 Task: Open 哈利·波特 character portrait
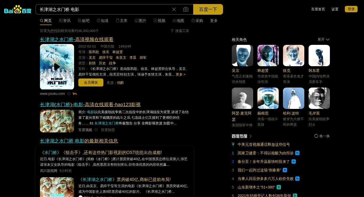[x=294, y=98]
